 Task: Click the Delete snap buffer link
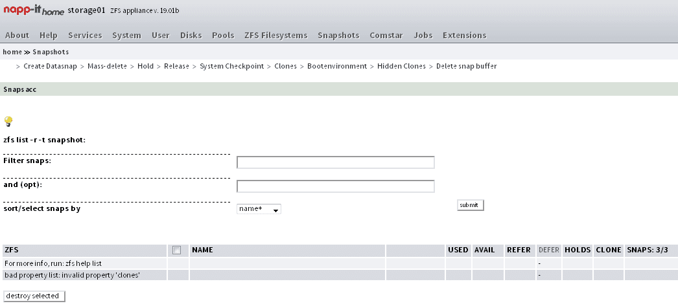(x=466, y=66)
